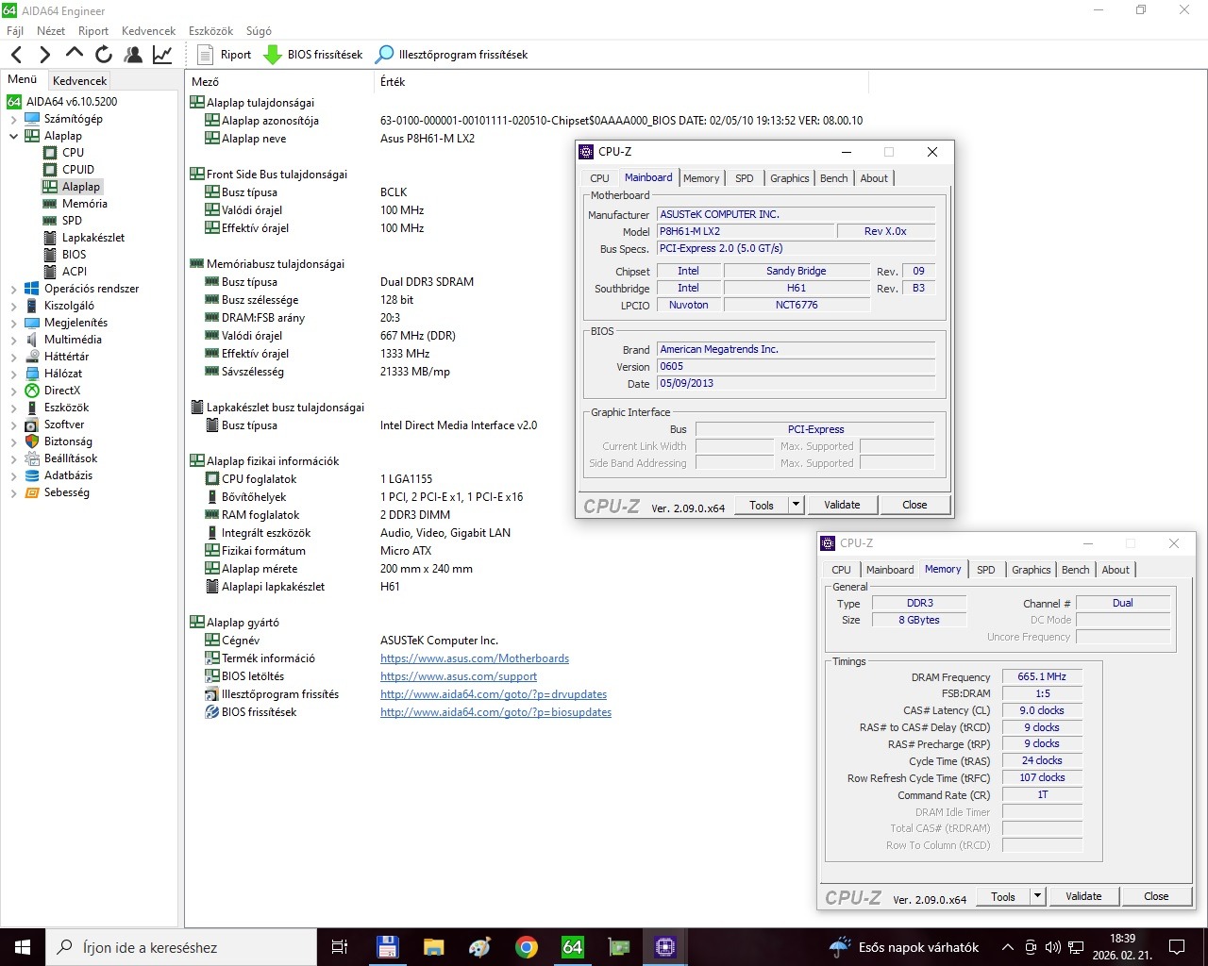1208x966 pixels.
Task: Click the CPU-Z taskbar icon
Action: click(665, 947)
